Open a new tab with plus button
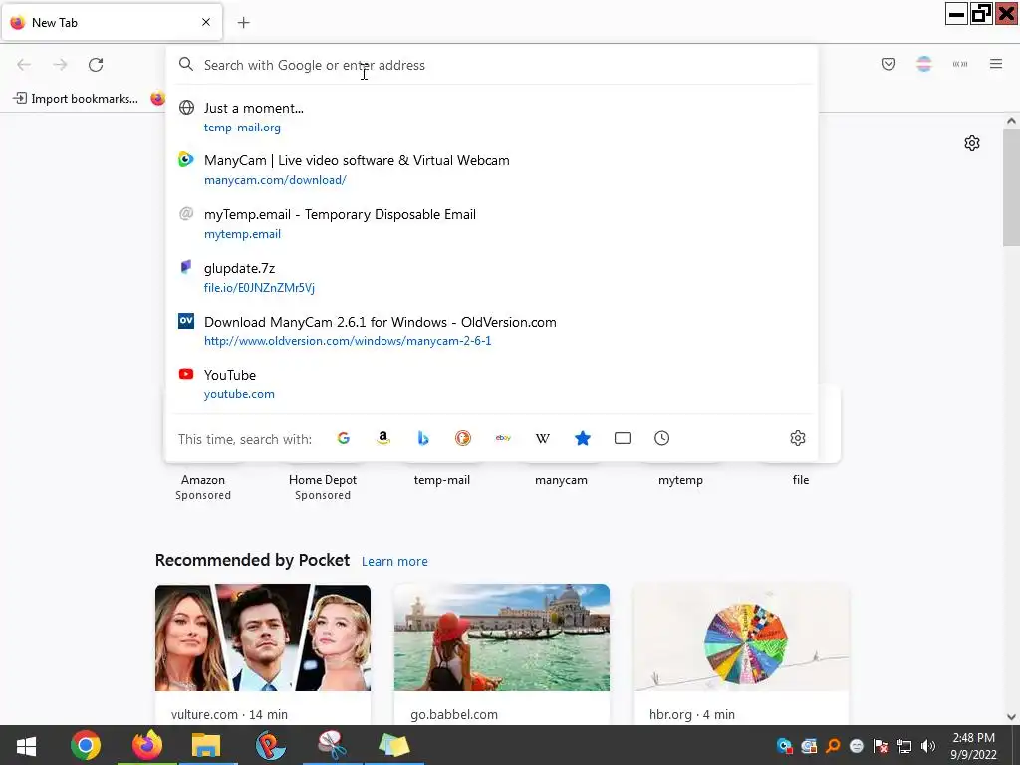Viewport: 1020px width, 765px height. click(243, 23)
